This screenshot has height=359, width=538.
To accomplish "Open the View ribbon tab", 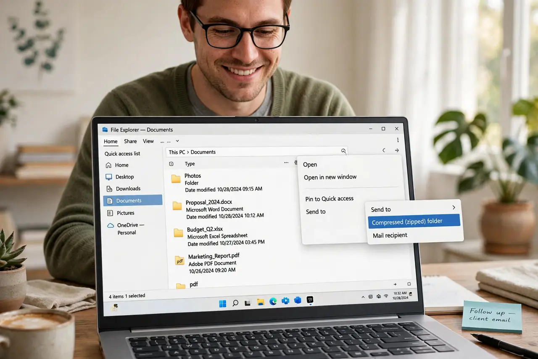I will [x=148, y=141].
